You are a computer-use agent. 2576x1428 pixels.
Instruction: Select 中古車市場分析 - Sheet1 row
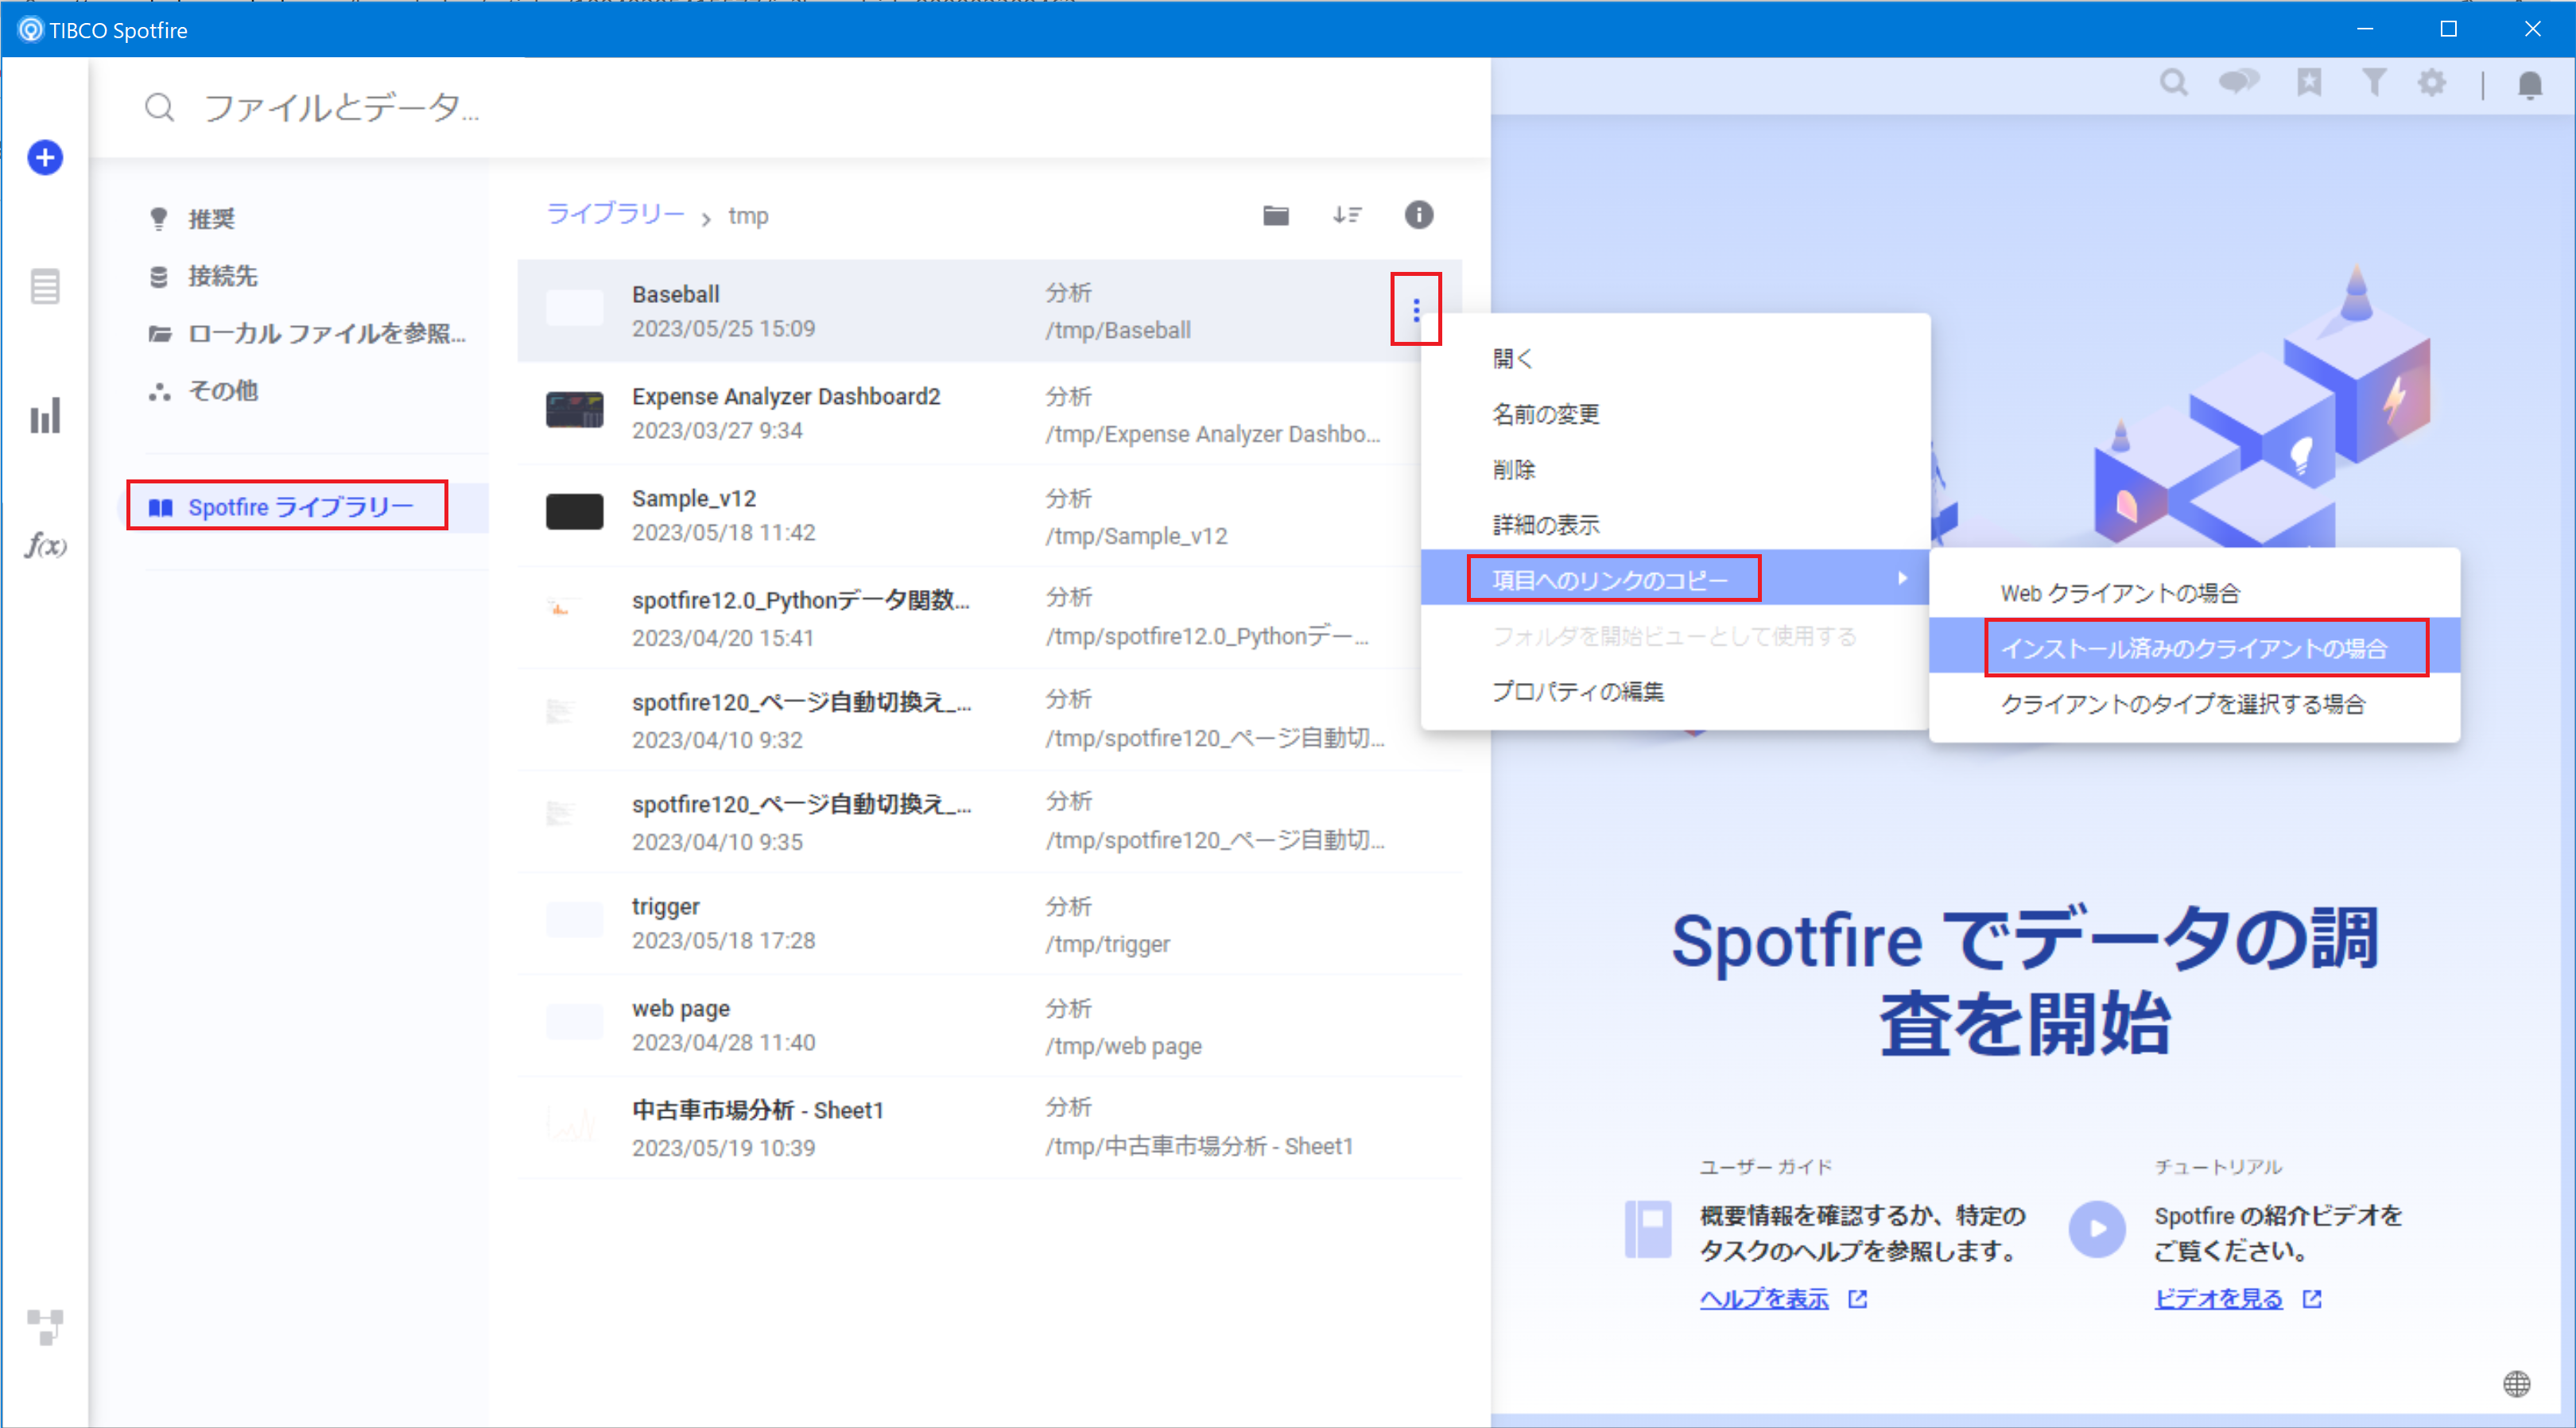coord(989,1127)
